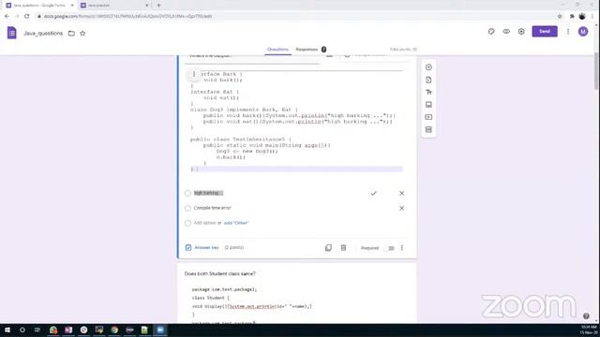Star the Java_questions form
This screenshot has height=337, width=600.
pos(82,34)
